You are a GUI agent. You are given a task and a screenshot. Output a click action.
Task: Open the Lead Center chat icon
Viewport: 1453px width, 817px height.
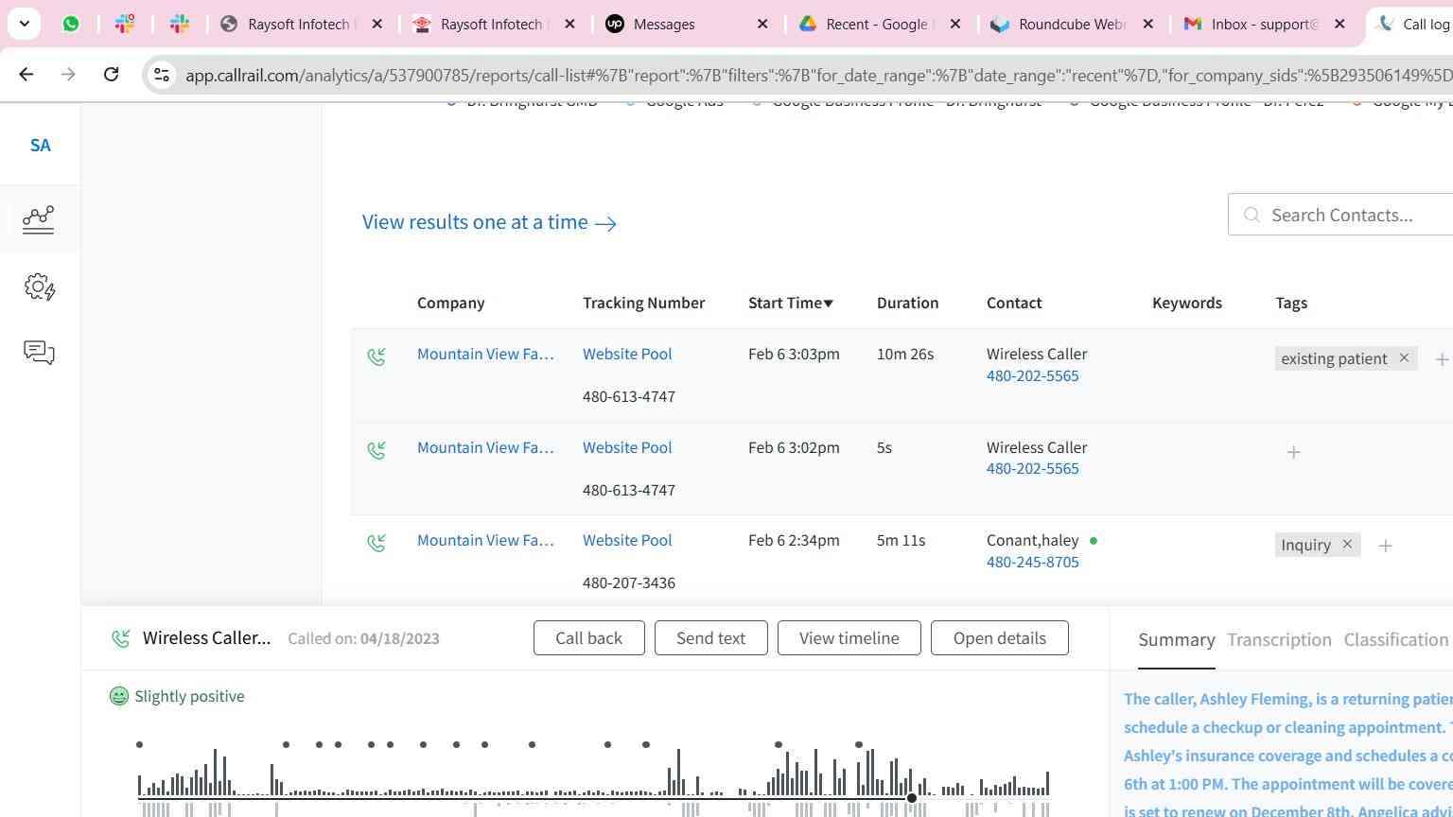tap(39, 353)
